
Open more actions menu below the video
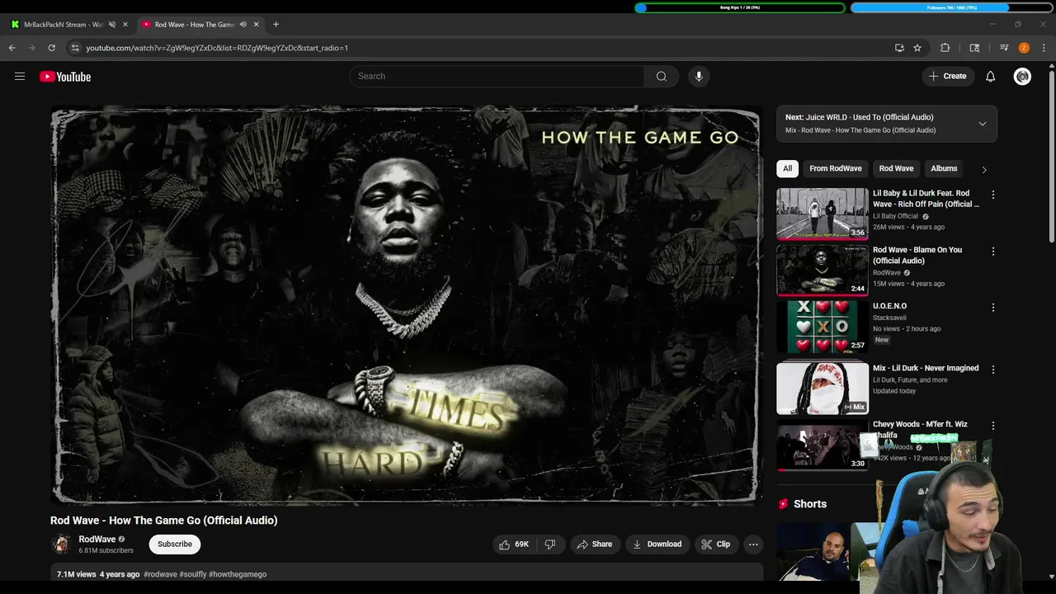pyautogui.click(x=753, y=544)
